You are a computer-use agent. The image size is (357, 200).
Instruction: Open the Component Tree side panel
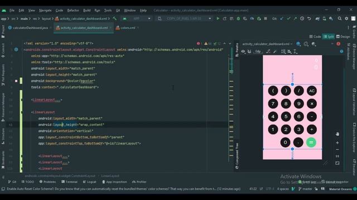(x=237, y=156)
